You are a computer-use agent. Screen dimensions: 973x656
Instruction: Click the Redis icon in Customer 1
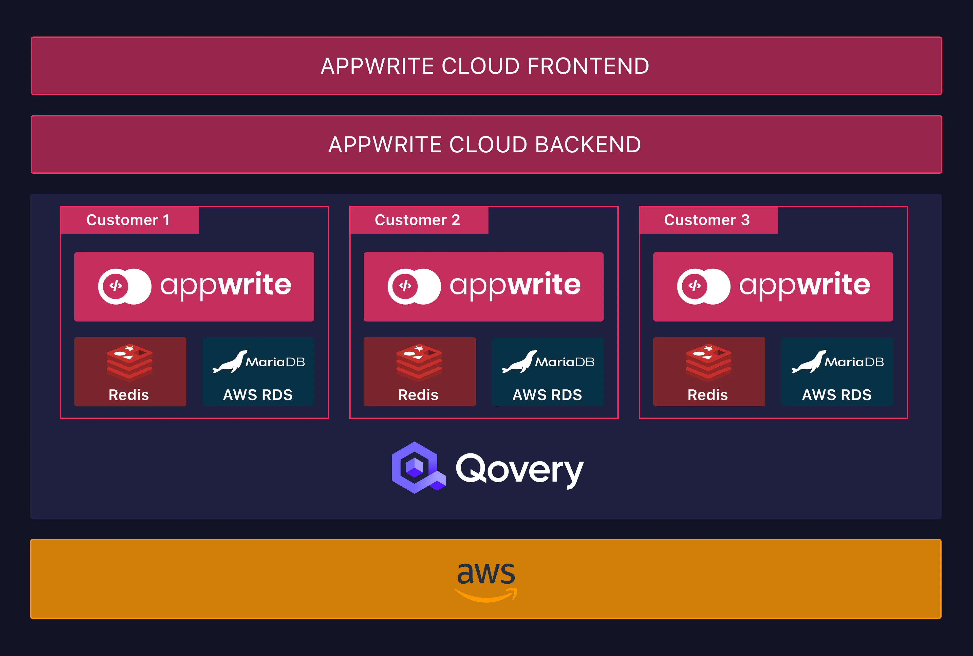pos(130,363)
